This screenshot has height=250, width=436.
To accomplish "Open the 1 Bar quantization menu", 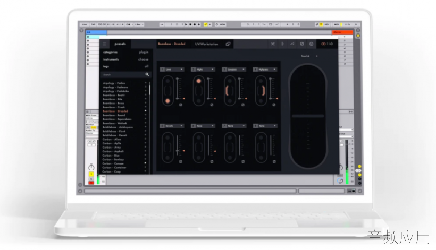I will click(x=139, y=24).
